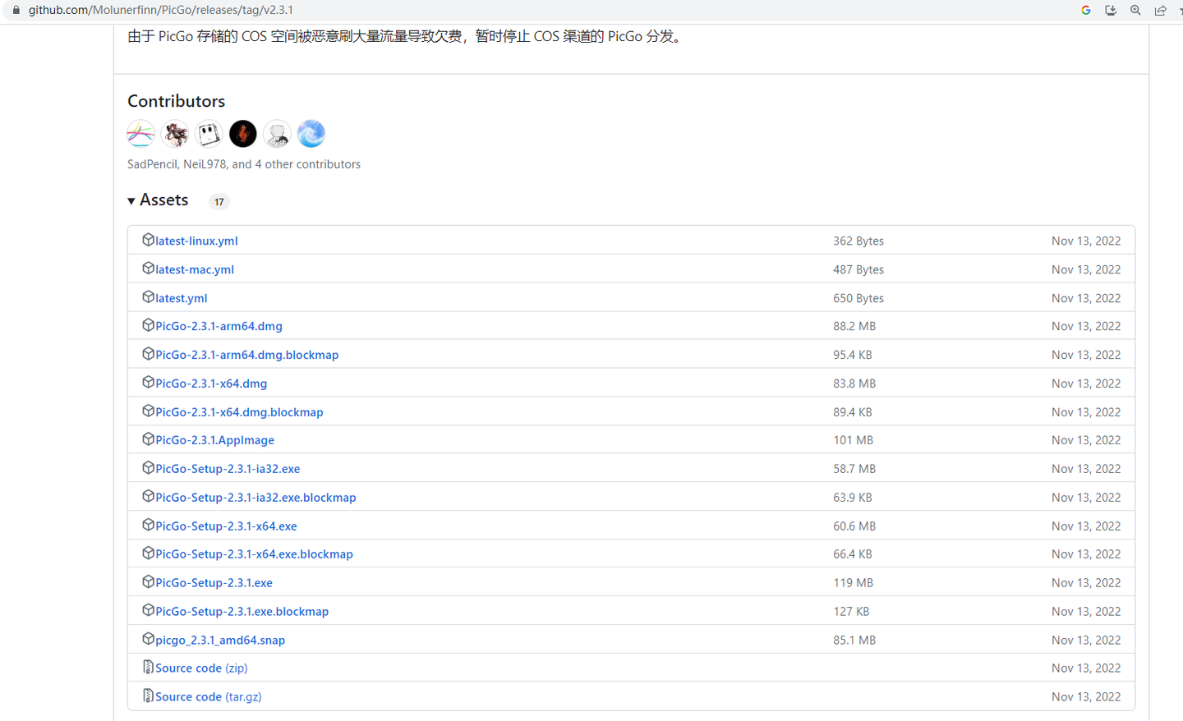Open the latest-mac.yml asset
The height and width of the screenshot is (721, 1183).
point(194,269)
